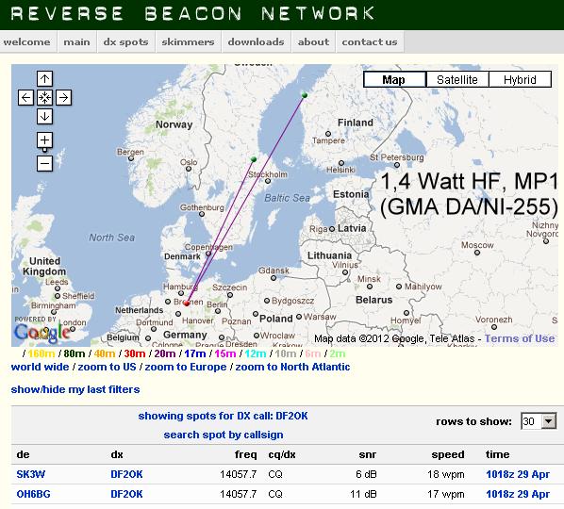
Task: Click DF2OK in the OH6BG row
Action: pyautogui.click(x=126, y=494)
